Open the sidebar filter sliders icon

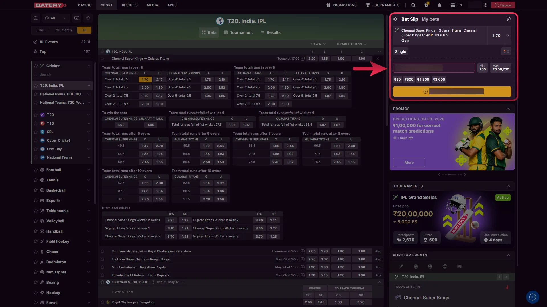click(36, 18)
